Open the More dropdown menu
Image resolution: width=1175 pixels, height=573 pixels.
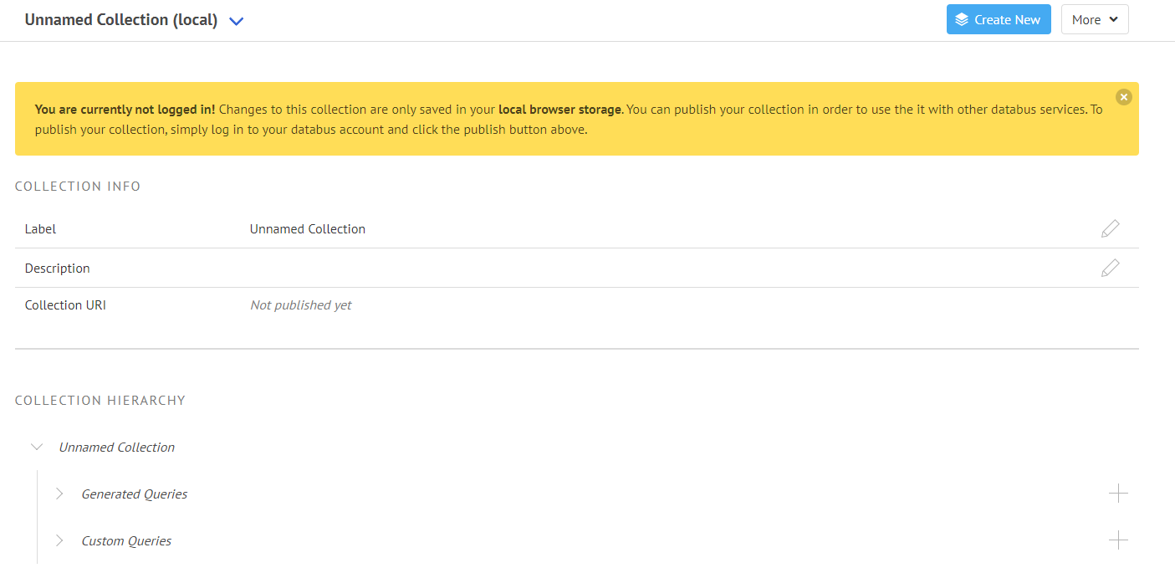click(x=1095, y=19)
